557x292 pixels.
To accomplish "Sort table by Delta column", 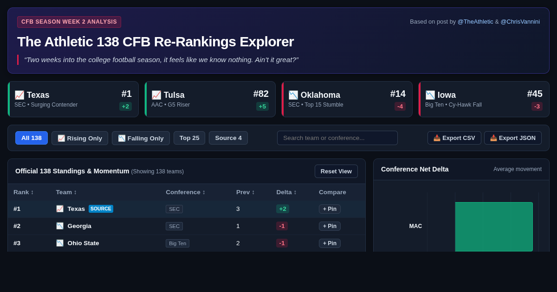I will click(x=286, y=192).
